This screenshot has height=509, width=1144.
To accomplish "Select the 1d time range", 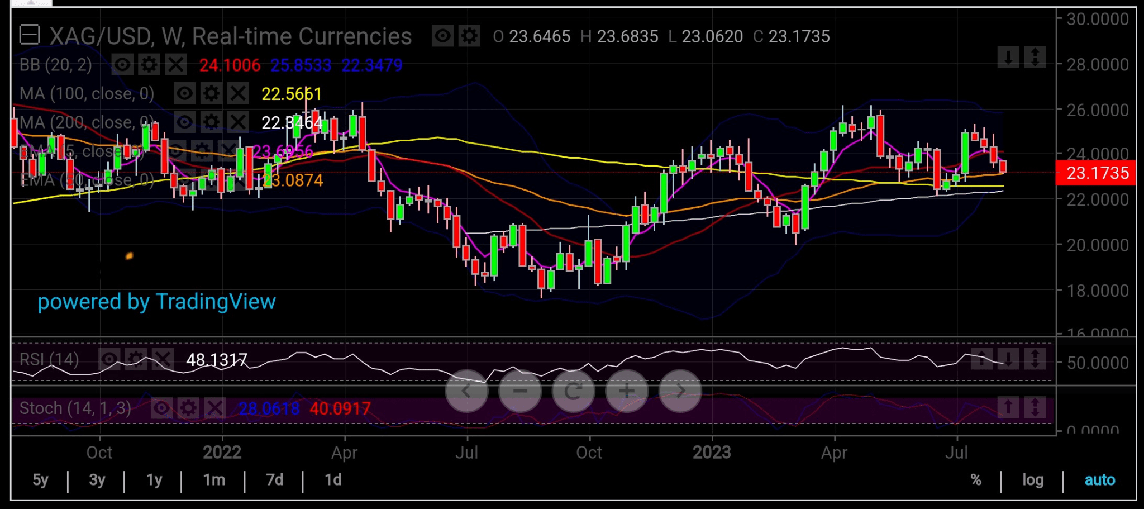I will click(x=333, y=480).
